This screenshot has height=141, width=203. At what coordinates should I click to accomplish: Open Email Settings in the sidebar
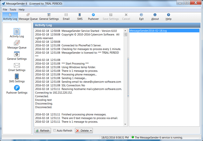pyautogui.click(x=17, y=67)
